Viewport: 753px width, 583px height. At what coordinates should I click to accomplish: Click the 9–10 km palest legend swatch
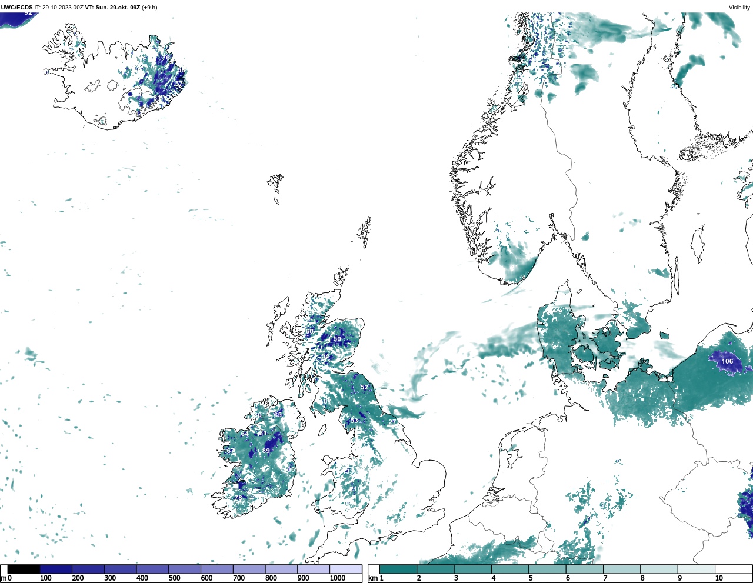(697, 569)
